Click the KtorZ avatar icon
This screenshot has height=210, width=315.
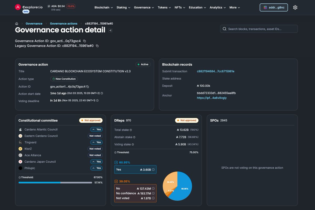[20, 149]
